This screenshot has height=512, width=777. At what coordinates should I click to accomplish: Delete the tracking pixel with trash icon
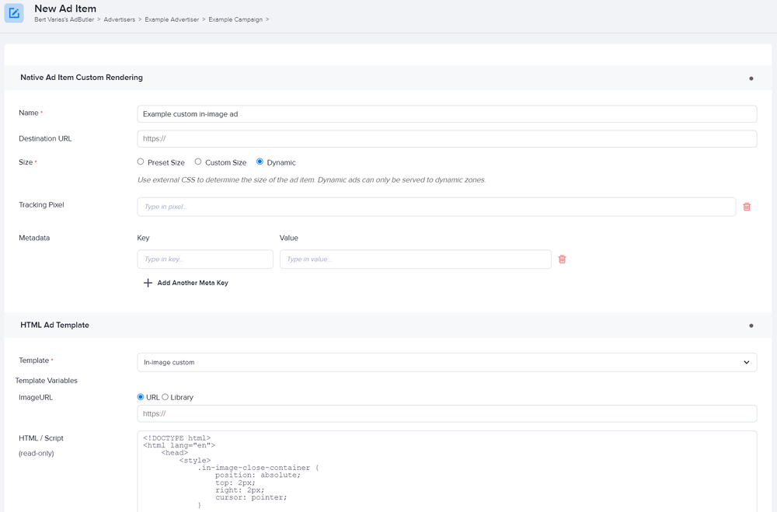(747, 207)
